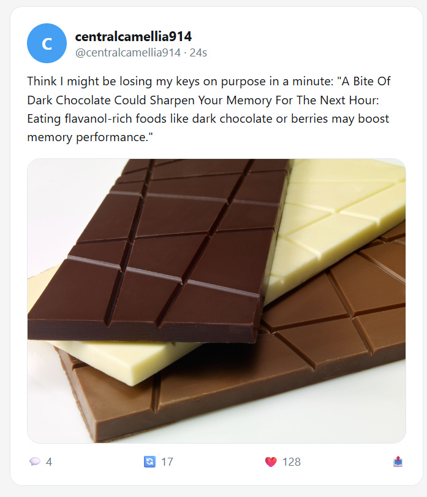Open the chocolate bars image
427x497 pixels.
(216, 301)
